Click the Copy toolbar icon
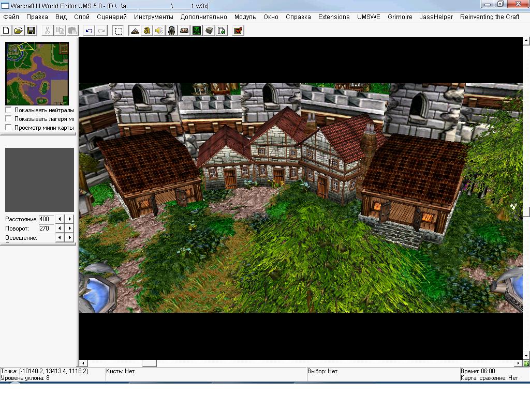Image resolution: width=530 pixels, height=397 pixels. [60, 30]
